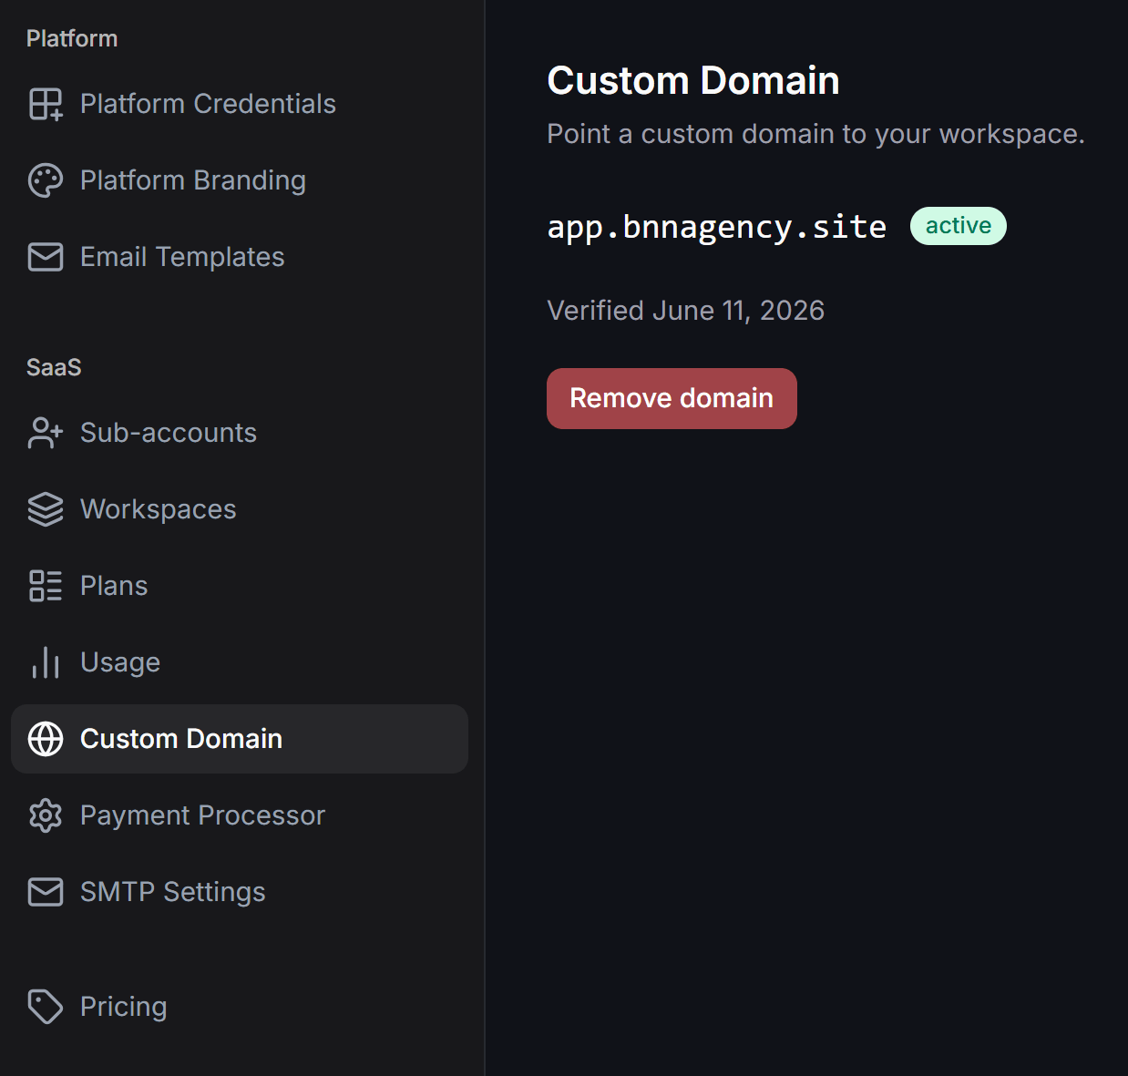Navigate to Sub-accounts
Screen dimensions: 1128x1076
tap(240, 433)
